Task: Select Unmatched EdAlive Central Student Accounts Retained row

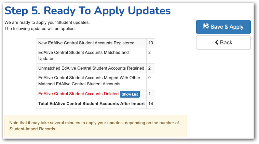Action: click(96, 68)
